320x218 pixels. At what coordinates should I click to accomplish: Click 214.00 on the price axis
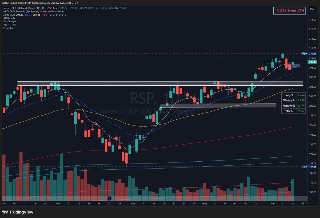[313, 39]
